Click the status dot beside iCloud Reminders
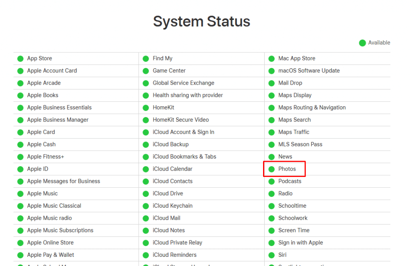Image resolution: width=410 pixels, height=266 pixels. click(146, 255)
